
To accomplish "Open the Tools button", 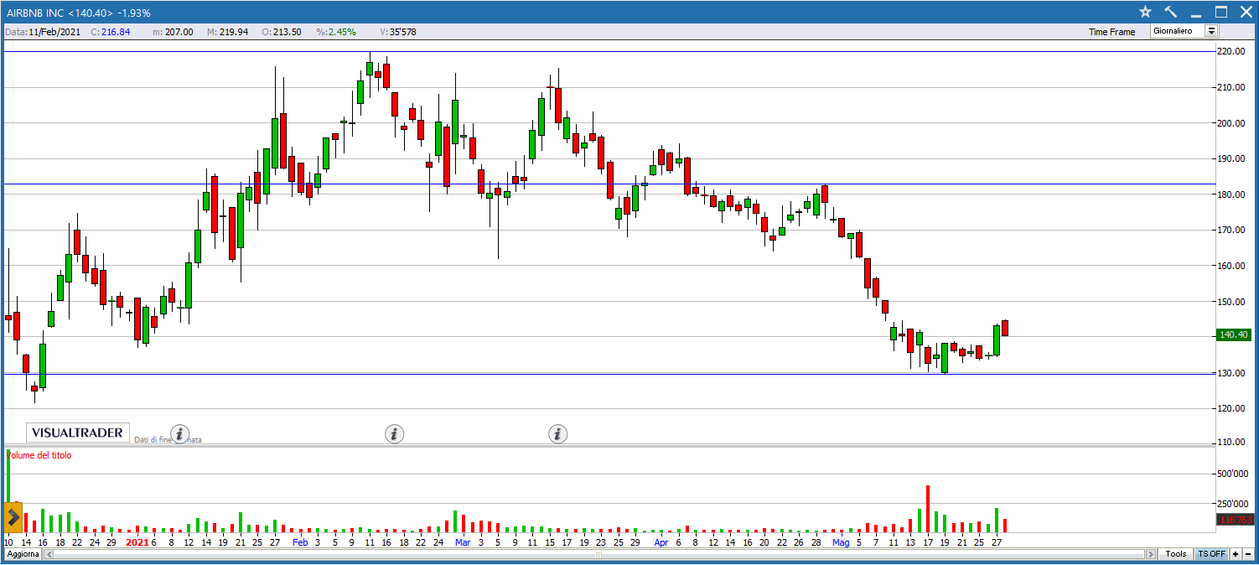I will click(1176, 554).
